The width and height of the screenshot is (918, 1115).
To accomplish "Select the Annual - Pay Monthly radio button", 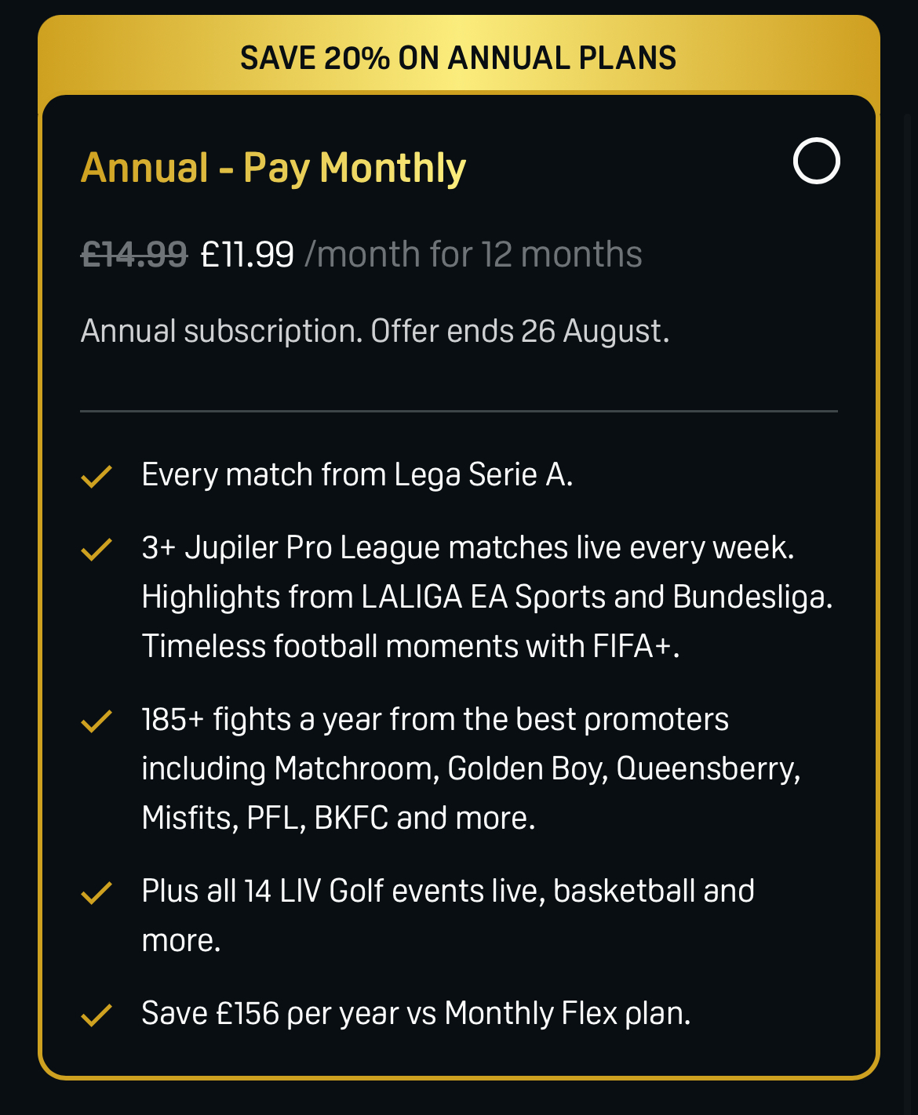I will click(816, 161).
